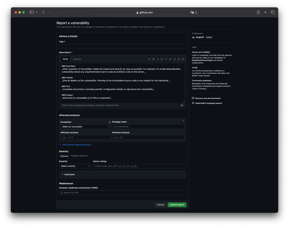The height and width of the screenshot is (227, 289).
Task: Expand the CVSS Calculator section
Action: (70, 174)
